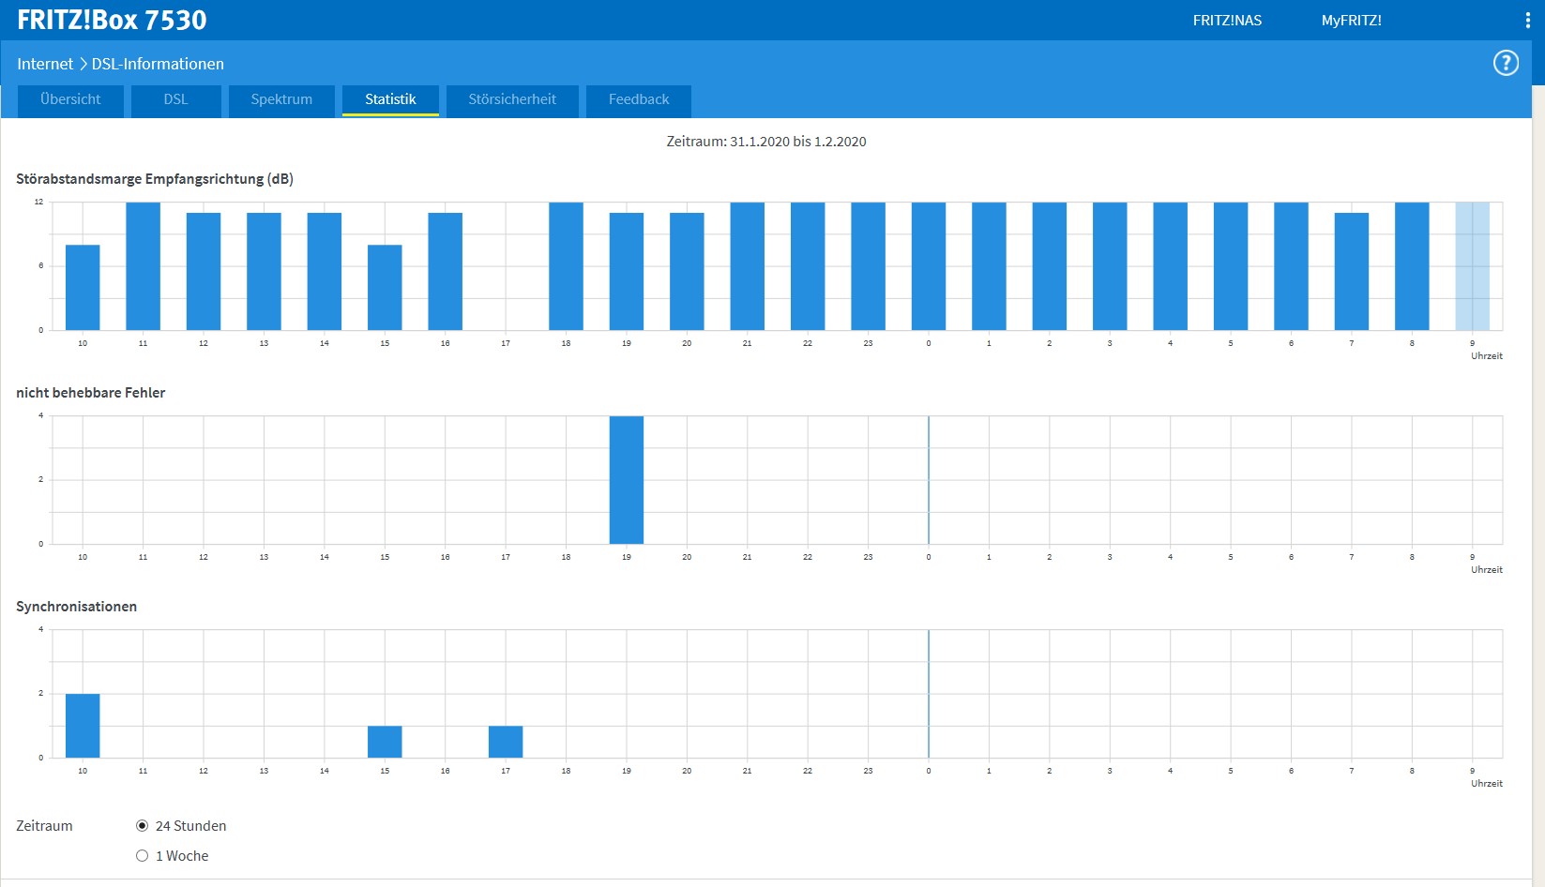Click the nicht behebbare Fehler heading
Viewport: 1545px width, 887px height.
(91, 393)
